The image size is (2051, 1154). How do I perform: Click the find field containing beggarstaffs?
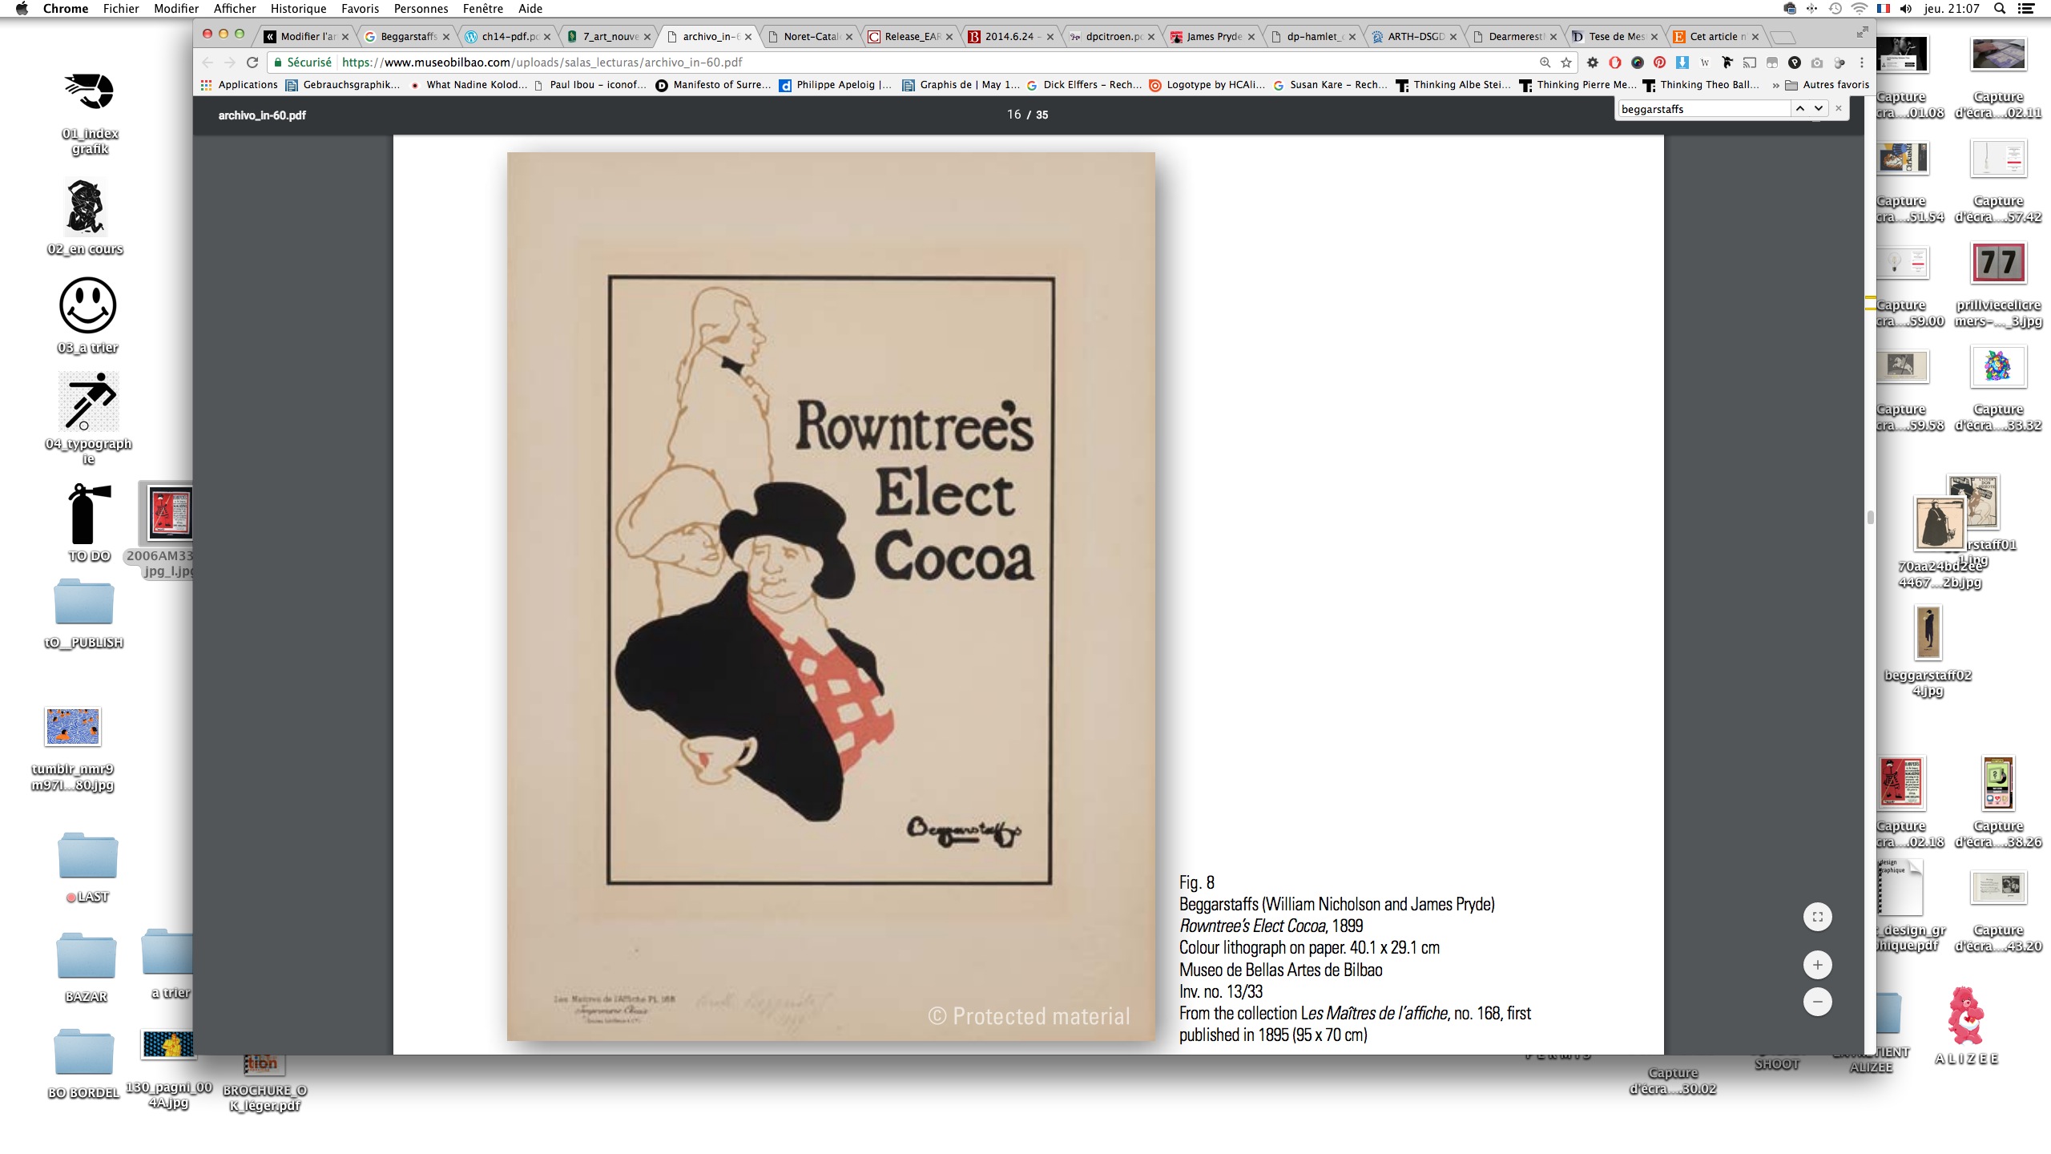coord(1703,109)
